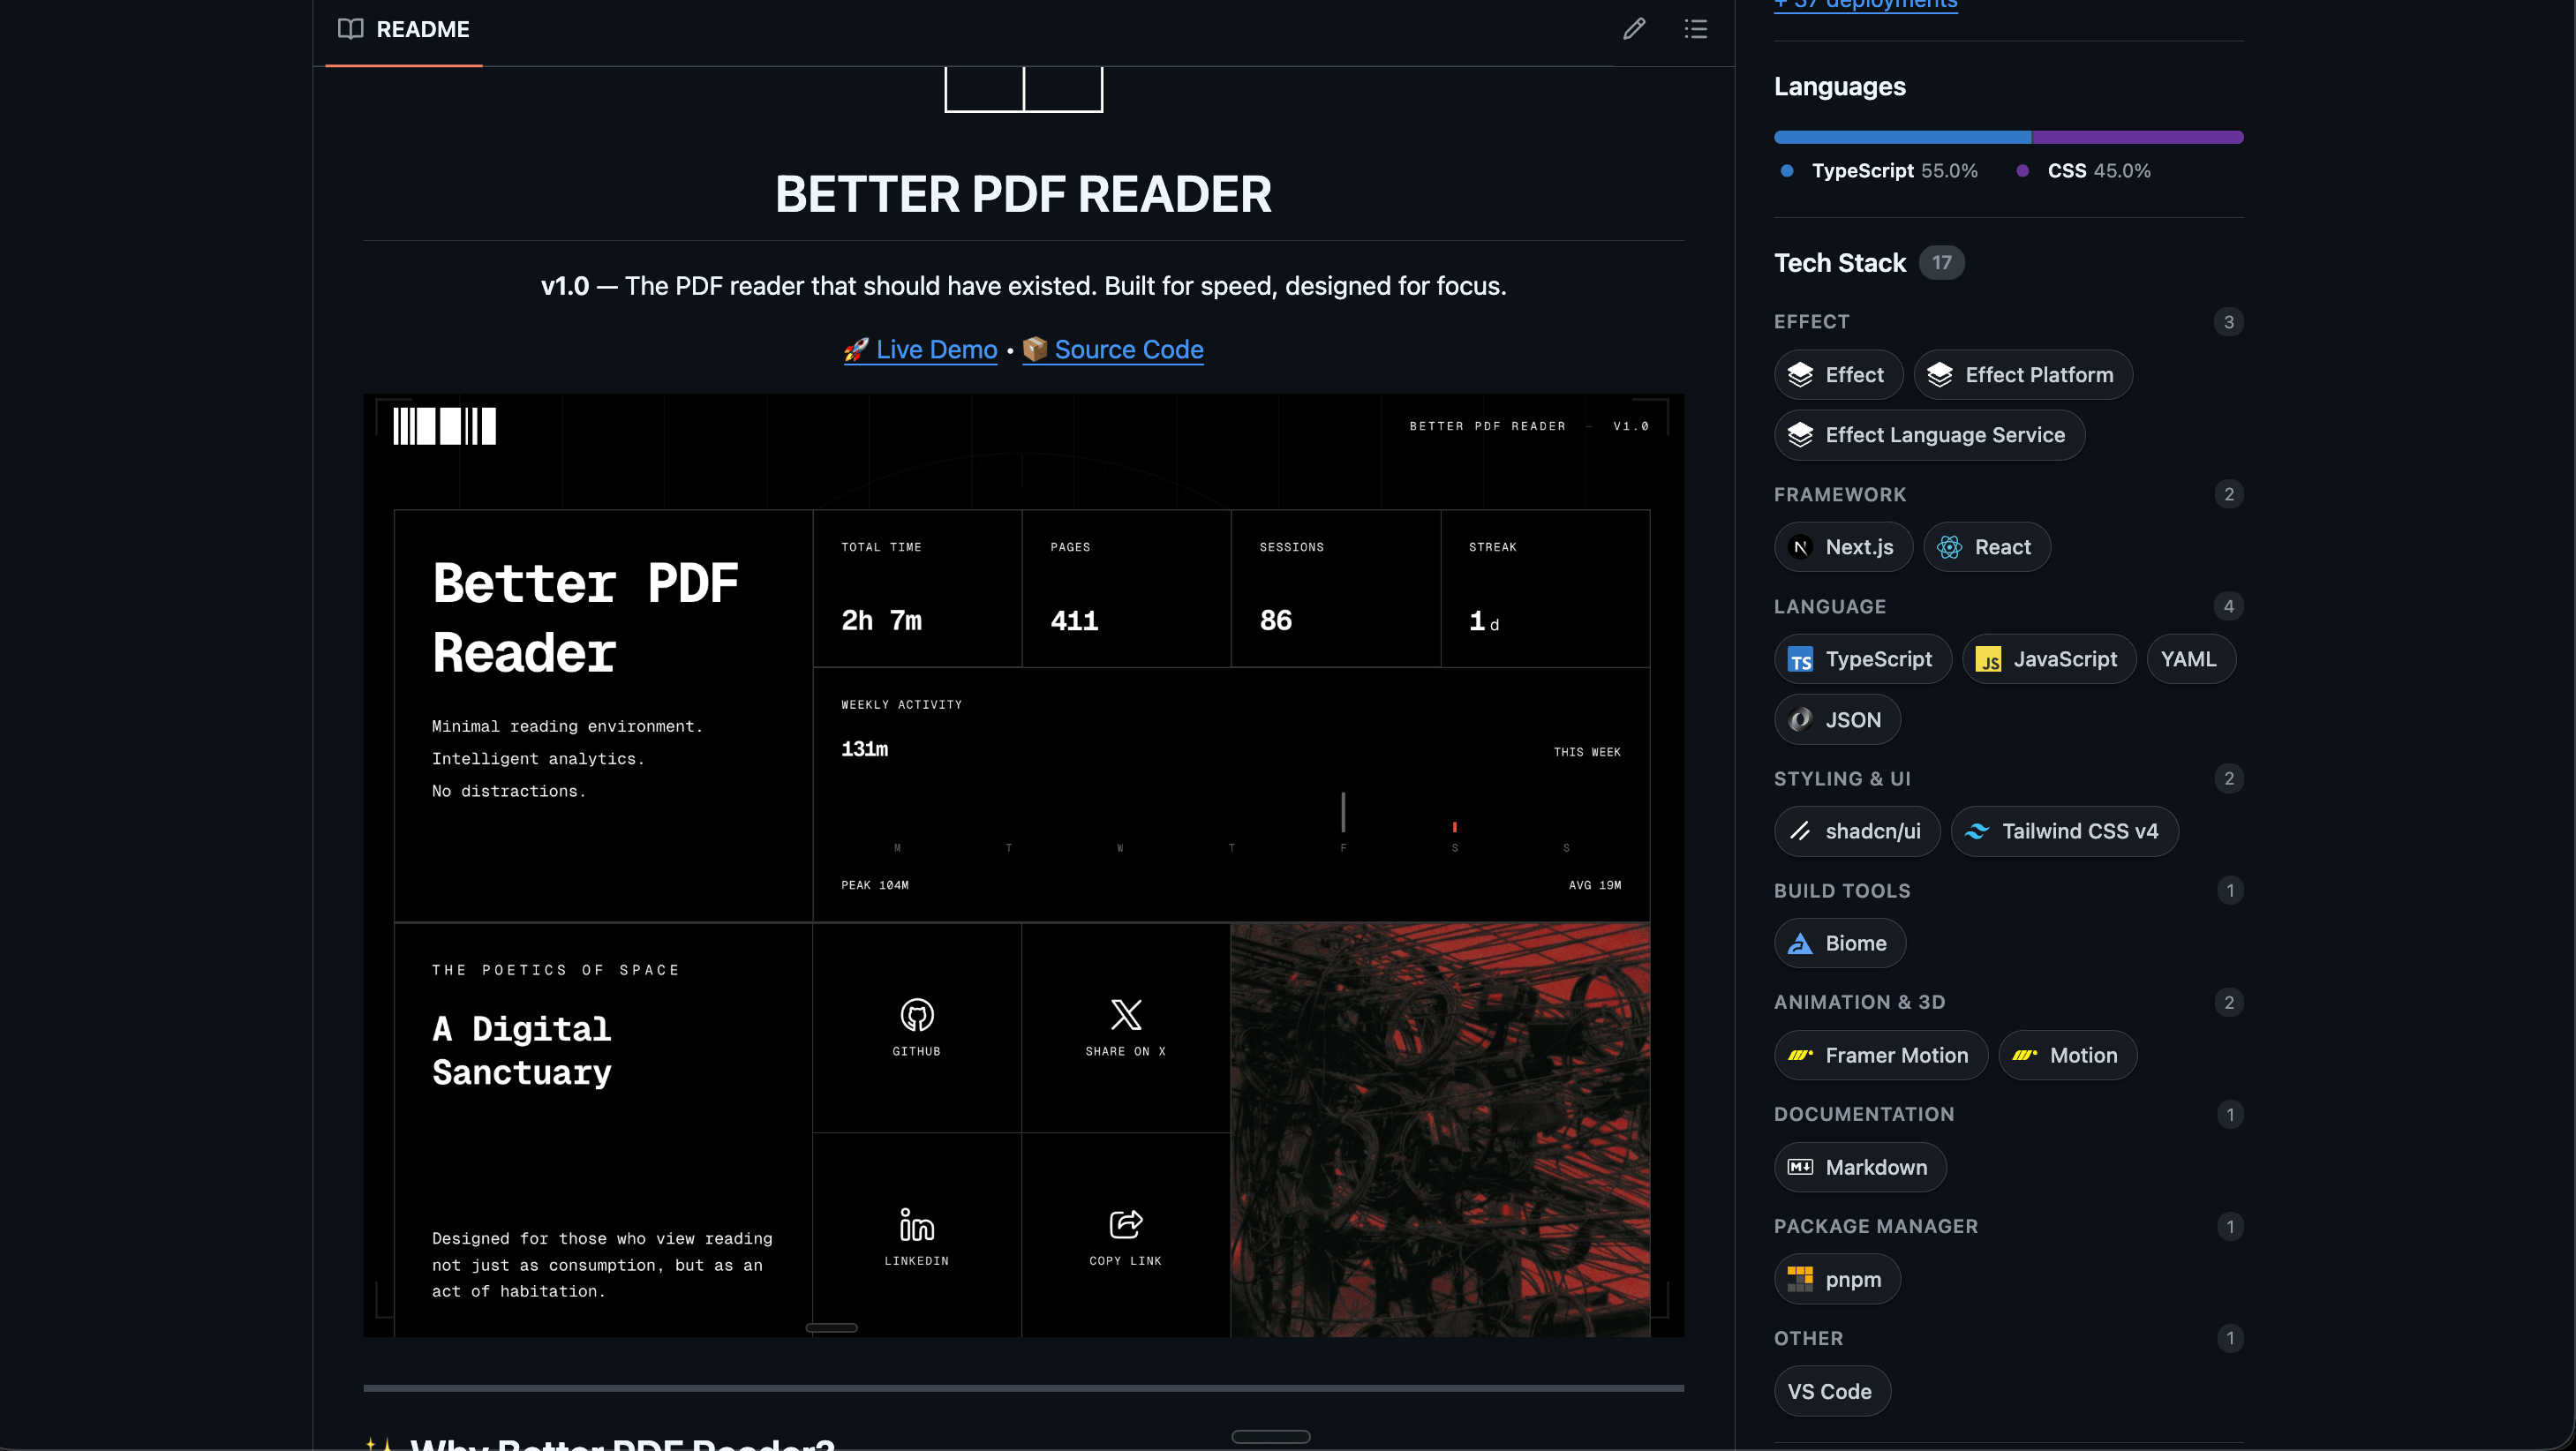Open the README outline list icon
Viewport: 2576px width, 1451px height.
point(1695,29)
